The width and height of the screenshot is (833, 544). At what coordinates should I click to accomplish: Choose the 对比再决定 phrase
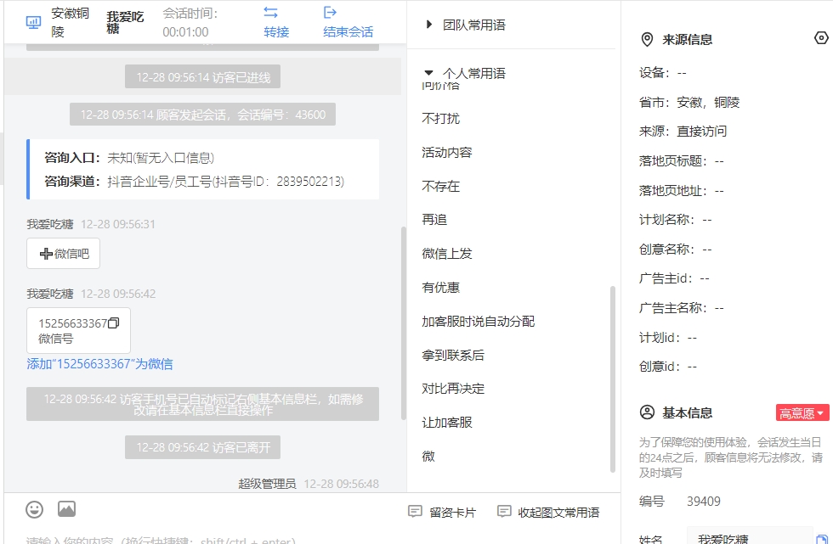click(x=453, y=389)
